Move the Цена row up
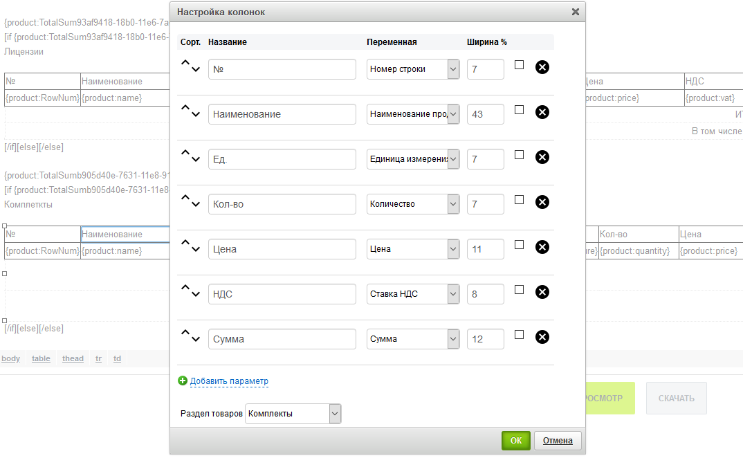 pos(185,243)
